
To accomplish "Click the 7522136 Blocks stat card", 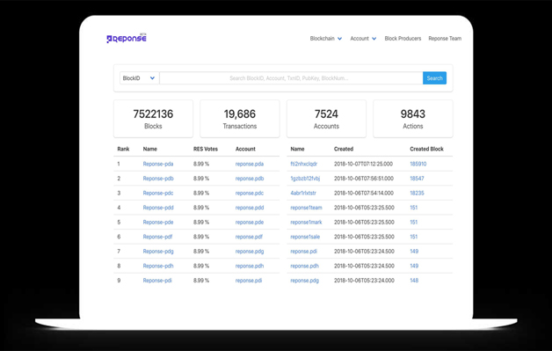I will [x=153, y=119].
